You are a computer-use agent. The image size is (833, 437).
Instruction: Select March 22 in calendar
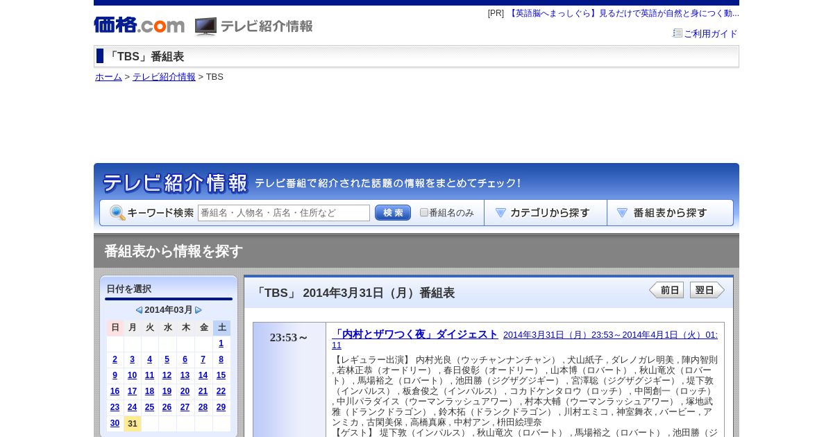pos(221,391)
